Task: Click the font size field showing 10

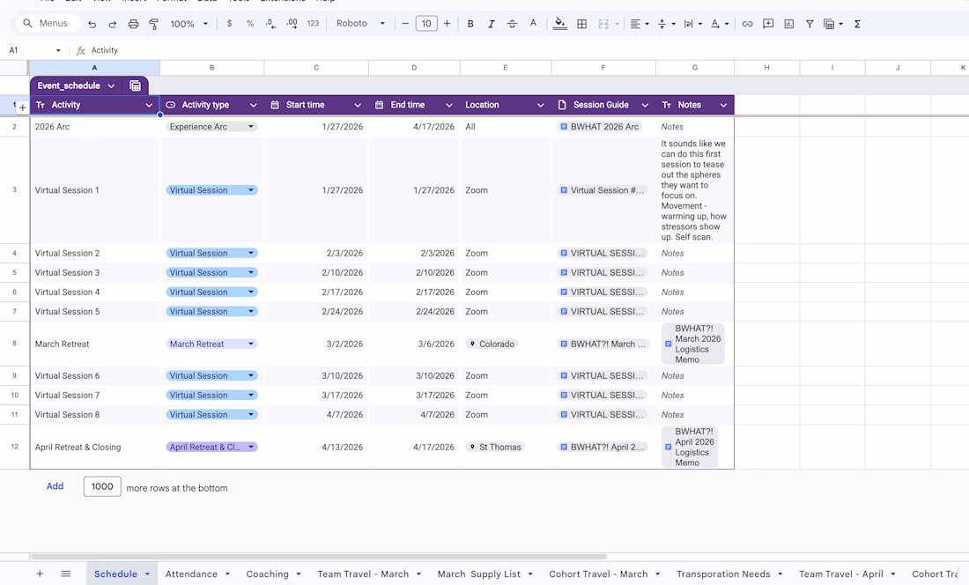Action: click(x=426, y=24)
